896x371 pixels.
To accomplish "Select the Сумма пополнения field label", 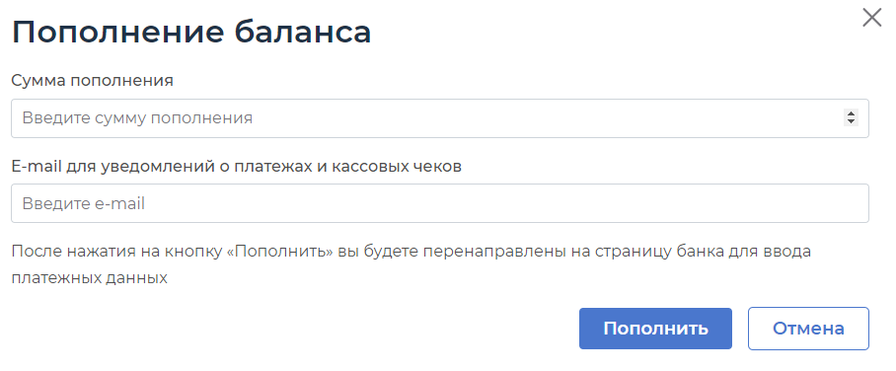I will coord(93,81).
